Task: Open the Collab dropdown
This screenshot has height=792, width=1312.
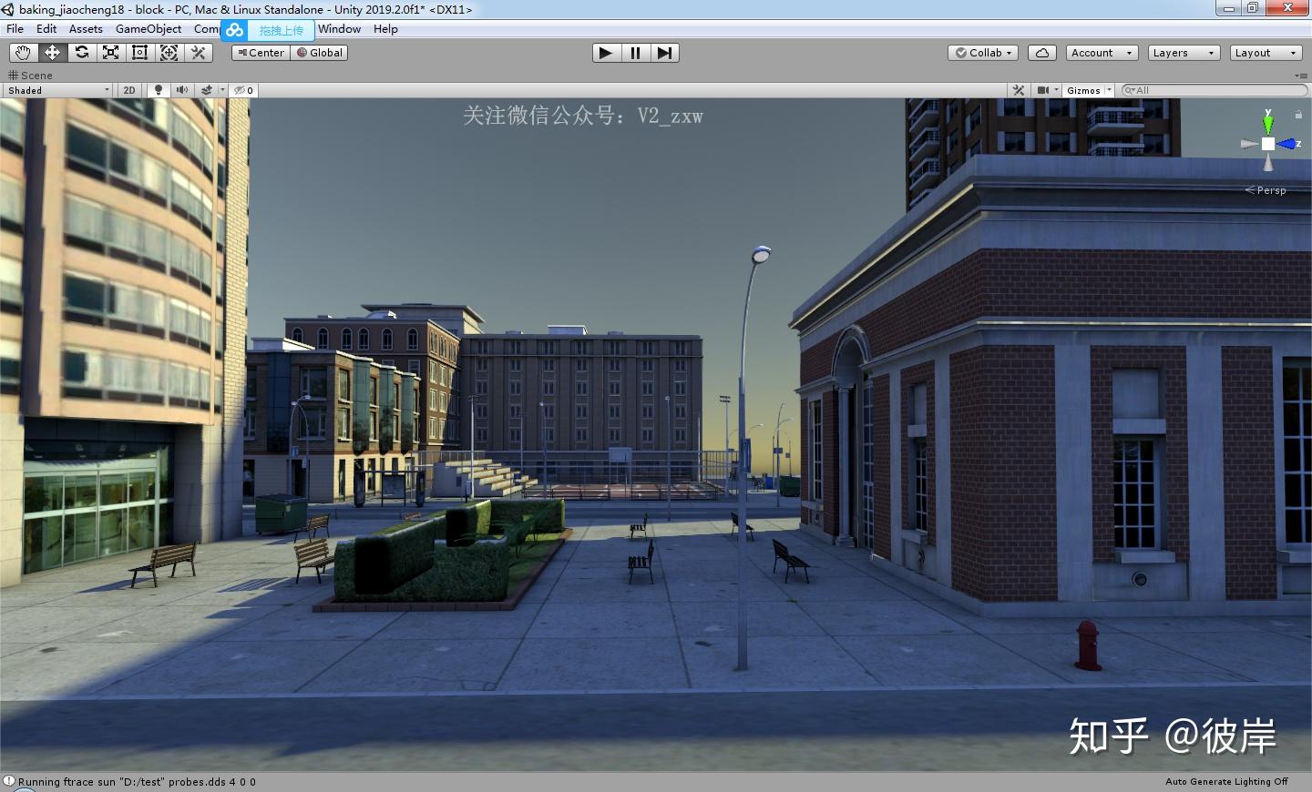Action: (983, 53)
